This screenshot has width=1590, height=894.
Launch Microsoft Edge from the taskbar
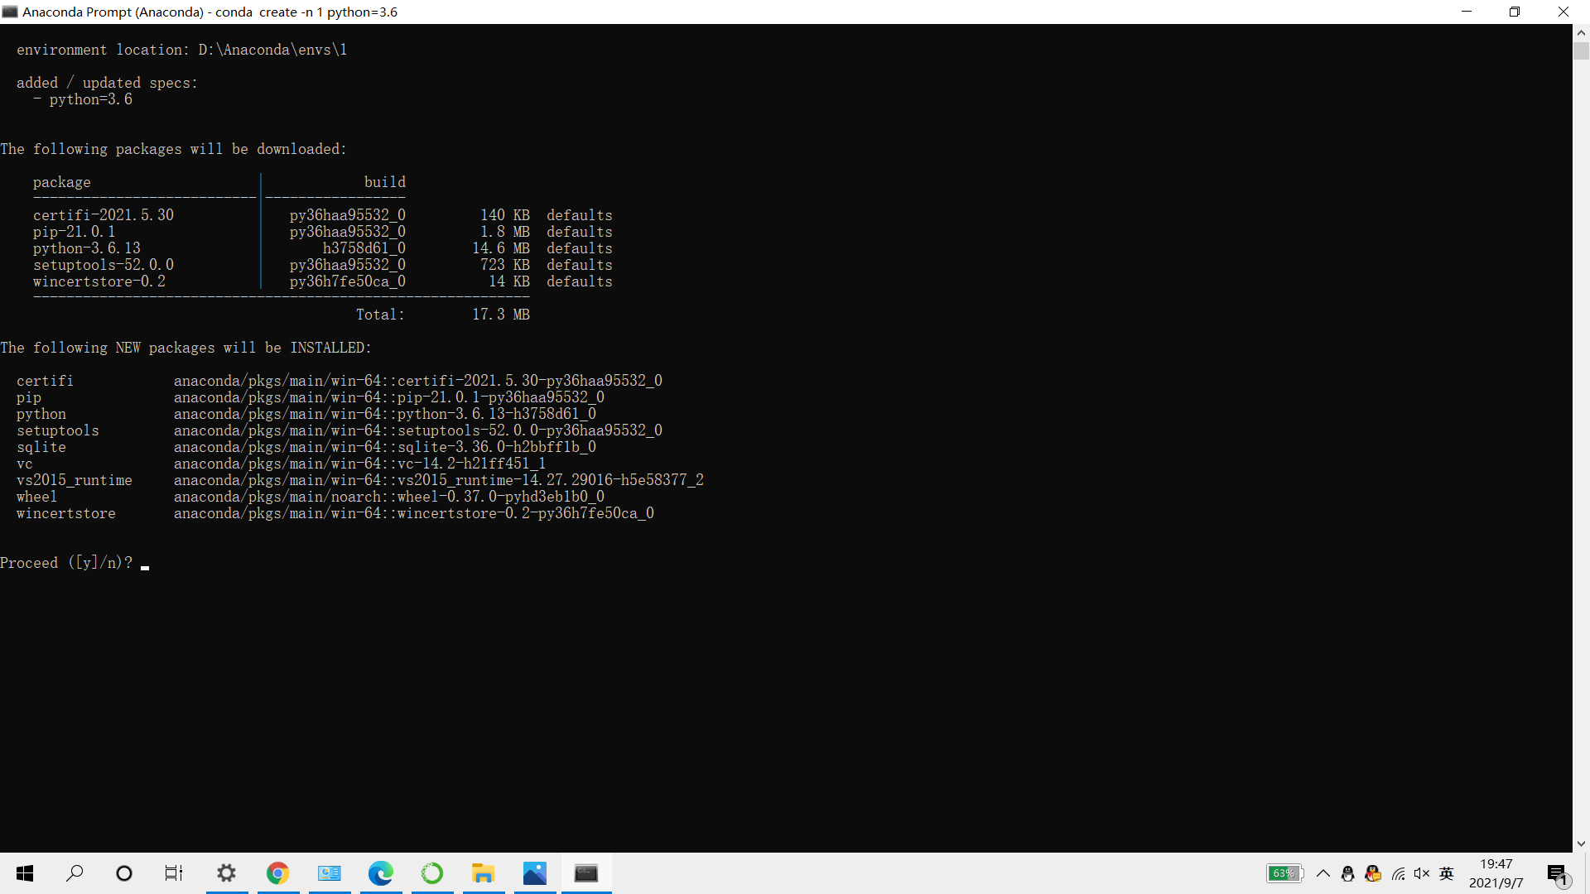point(381,873)
